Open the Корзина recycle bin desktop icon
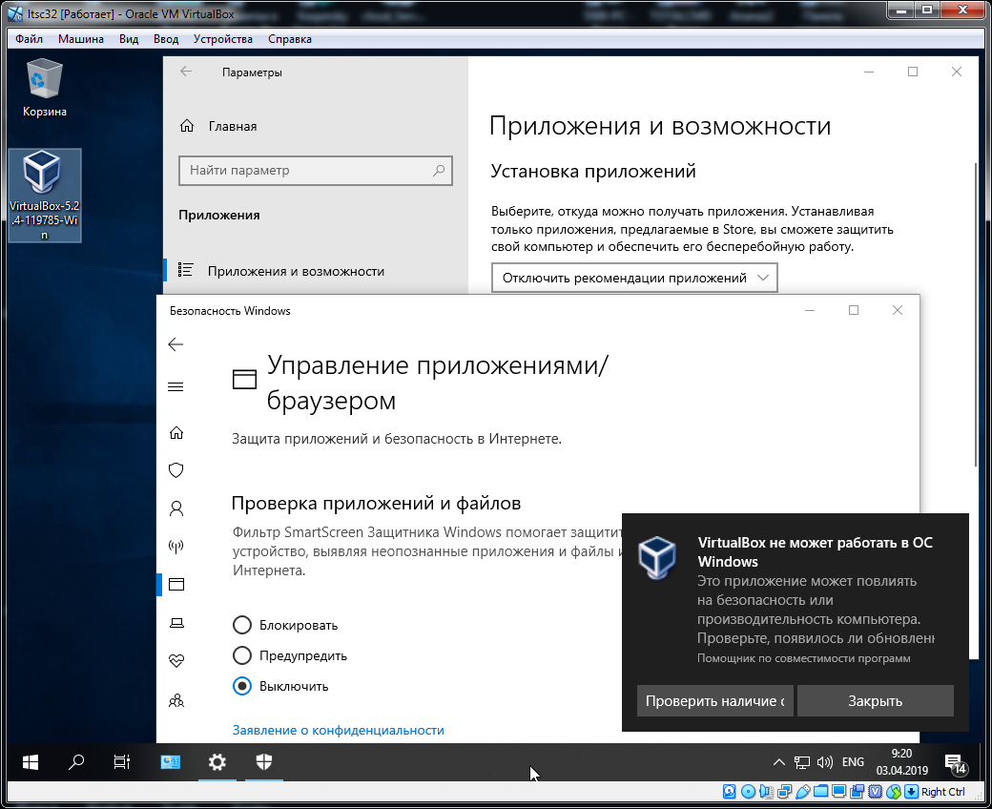 [x=44, y=88]
